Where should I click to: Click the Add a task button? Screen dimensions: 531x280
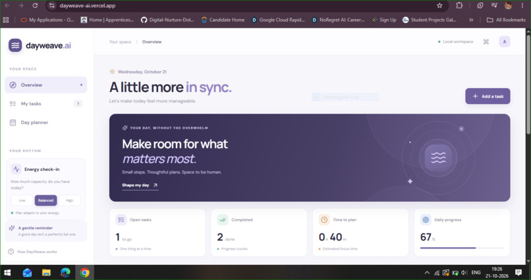click(x=488, y=96)
